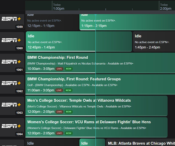Select ESPN+ channel 1062 logo
Viewport: 175px width, 146px height.
[x=11, y=83]
